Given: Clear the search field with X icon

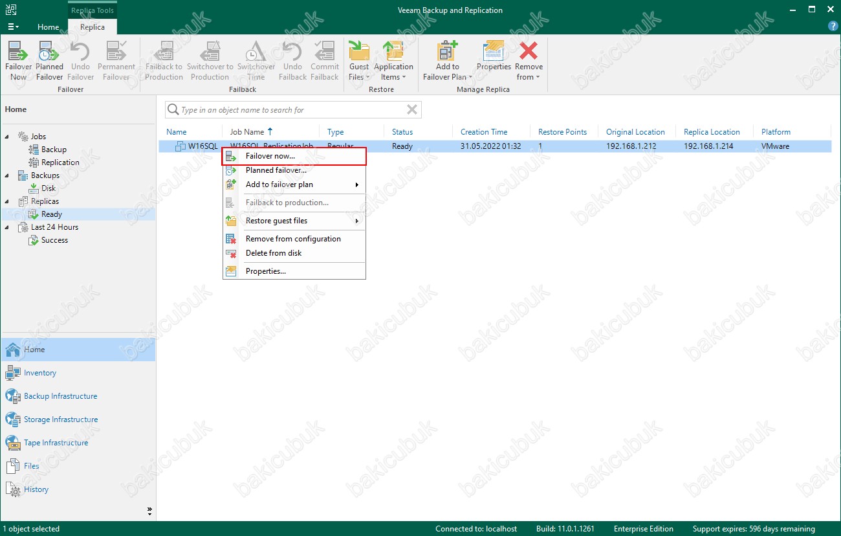Looking at the screenshot, I should pos(411,109).
